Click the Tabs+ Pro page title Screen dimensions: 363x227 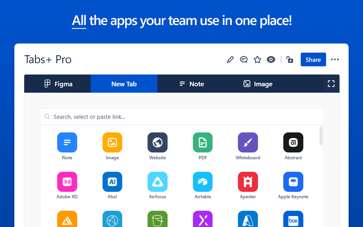coord(48,59)
